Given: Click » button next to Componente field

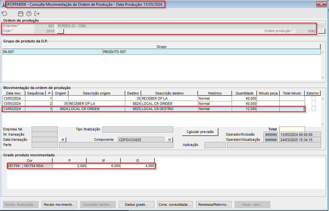Looking at the screenshot, I should [169, 139].
